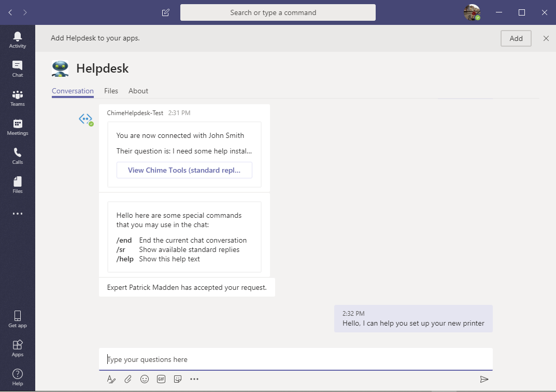Open Files in the left sidebar
Screen dimensions: 556x392
tap(18, 185)
